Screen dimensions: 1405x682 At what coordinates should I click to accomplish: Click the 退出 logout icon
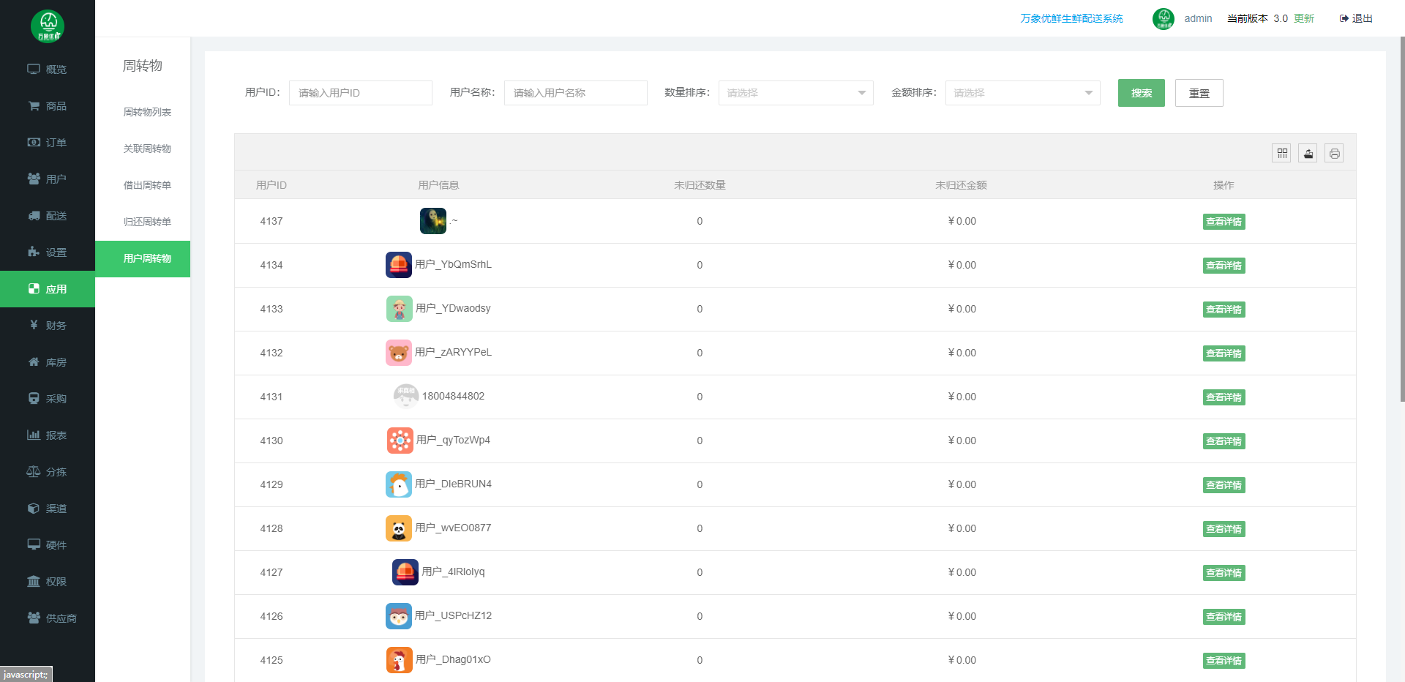pyautogui.click(x=1344, y=18)
